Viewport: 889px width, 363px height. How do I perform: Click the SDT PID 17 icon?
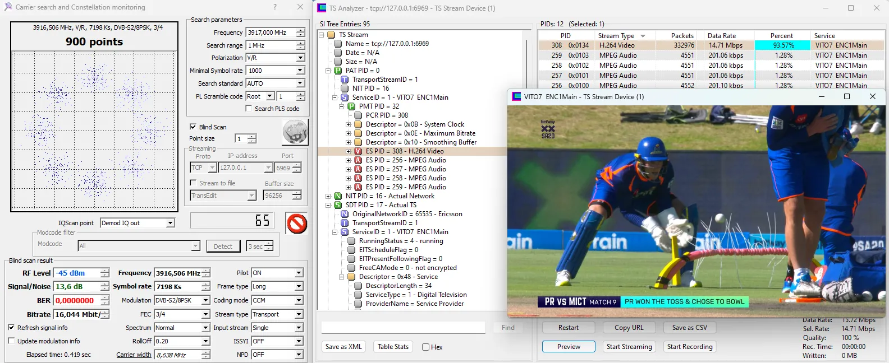click(338, 205)
